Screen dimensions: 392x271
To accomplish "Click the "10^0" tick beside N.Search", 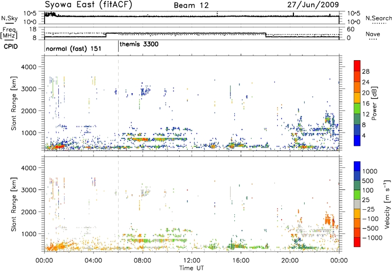I will (353, 22).
